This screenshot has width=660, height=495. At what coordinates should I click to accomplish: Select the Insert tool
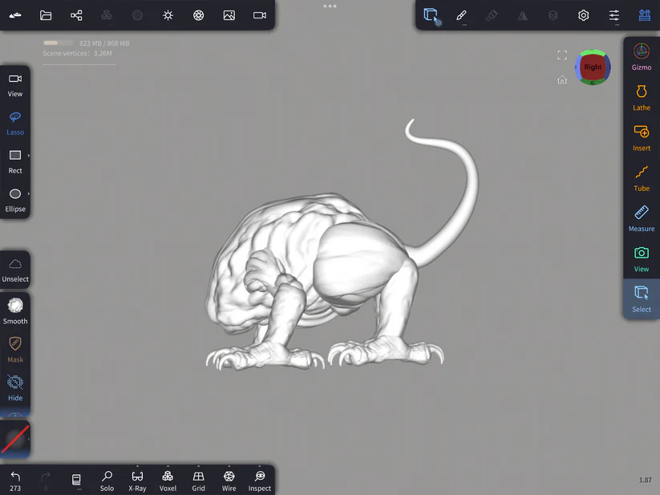coord(642,138)
